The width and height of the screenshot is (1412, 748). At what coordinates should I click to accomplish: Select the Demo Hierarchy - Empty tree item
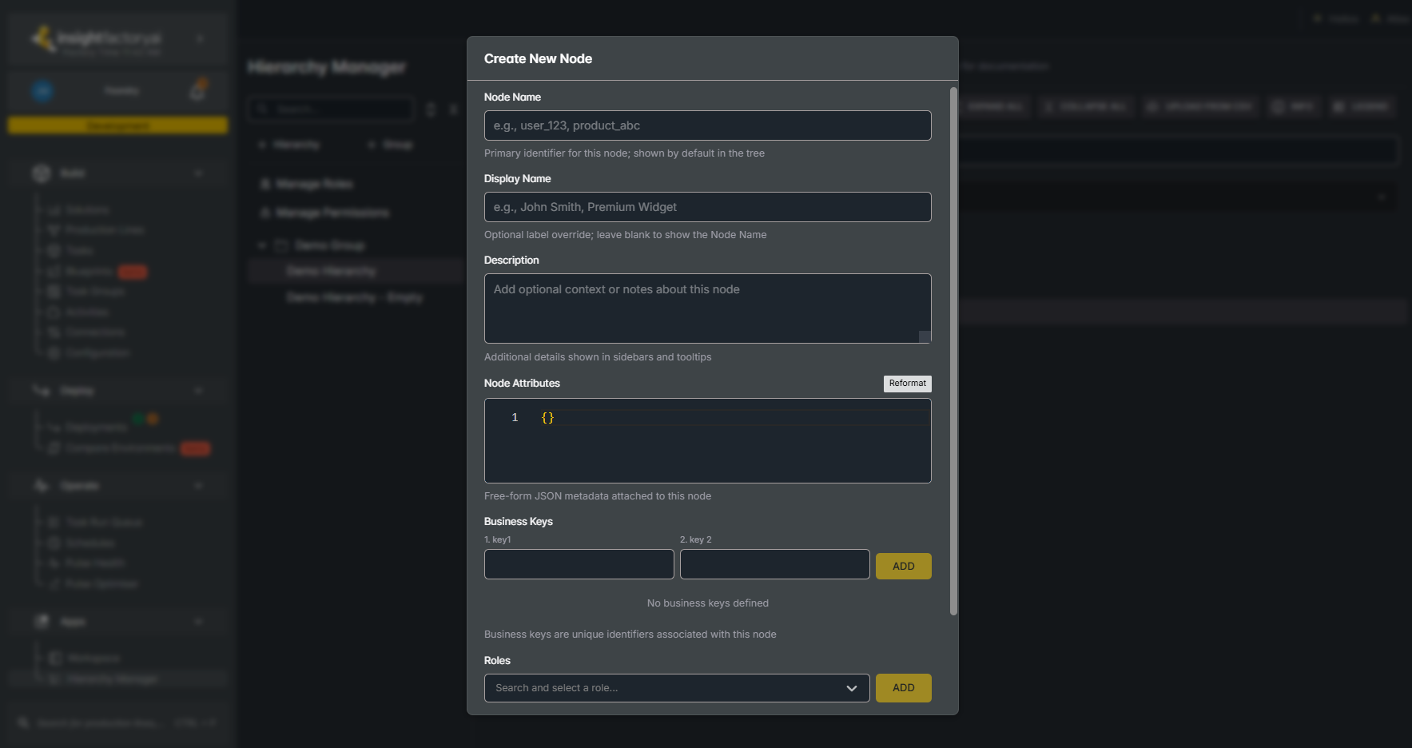pyautogui.click(x=356, y=297)
